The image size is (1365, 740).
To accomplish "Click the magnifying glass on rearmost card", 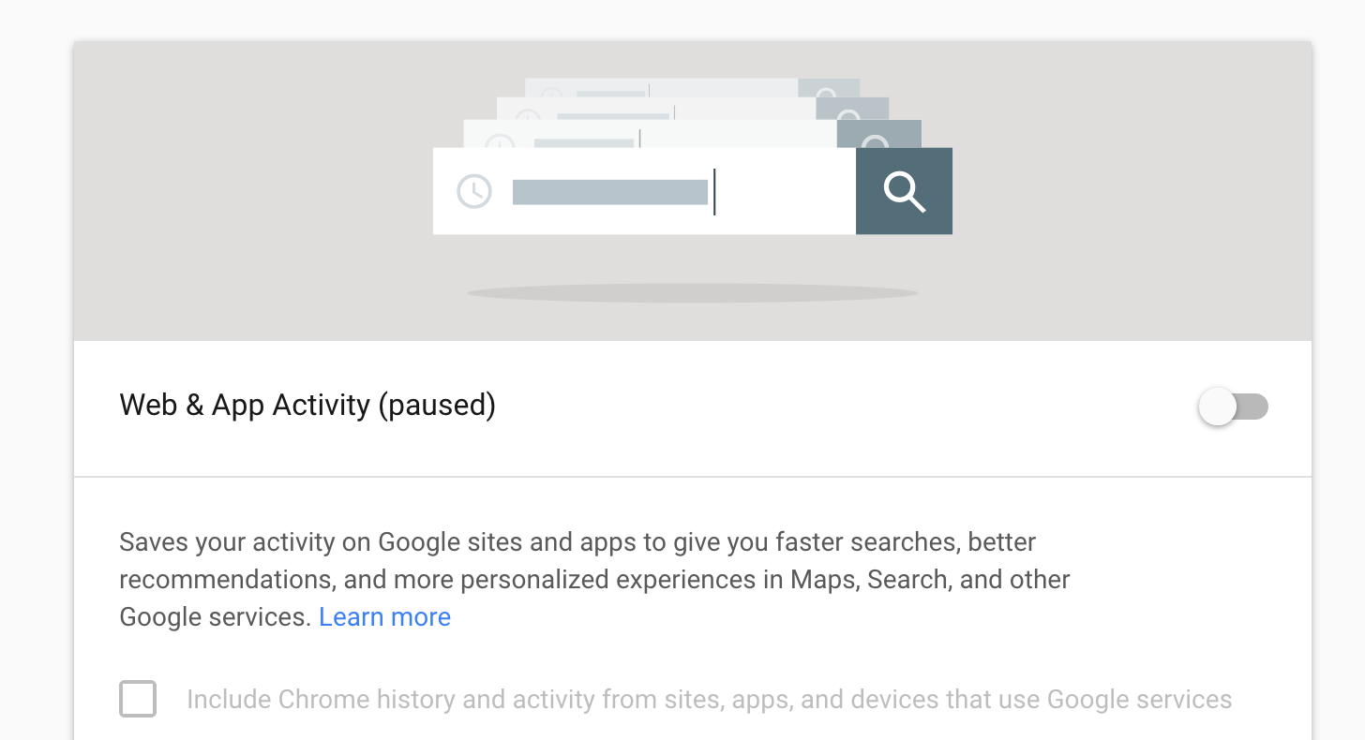I will tap(826, 91).
